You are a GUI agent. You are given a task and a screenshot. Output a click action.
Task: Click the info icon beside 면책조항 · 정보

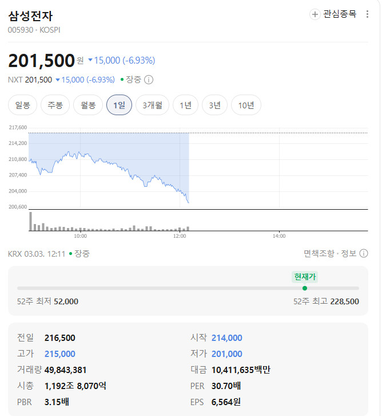(363, 253)
